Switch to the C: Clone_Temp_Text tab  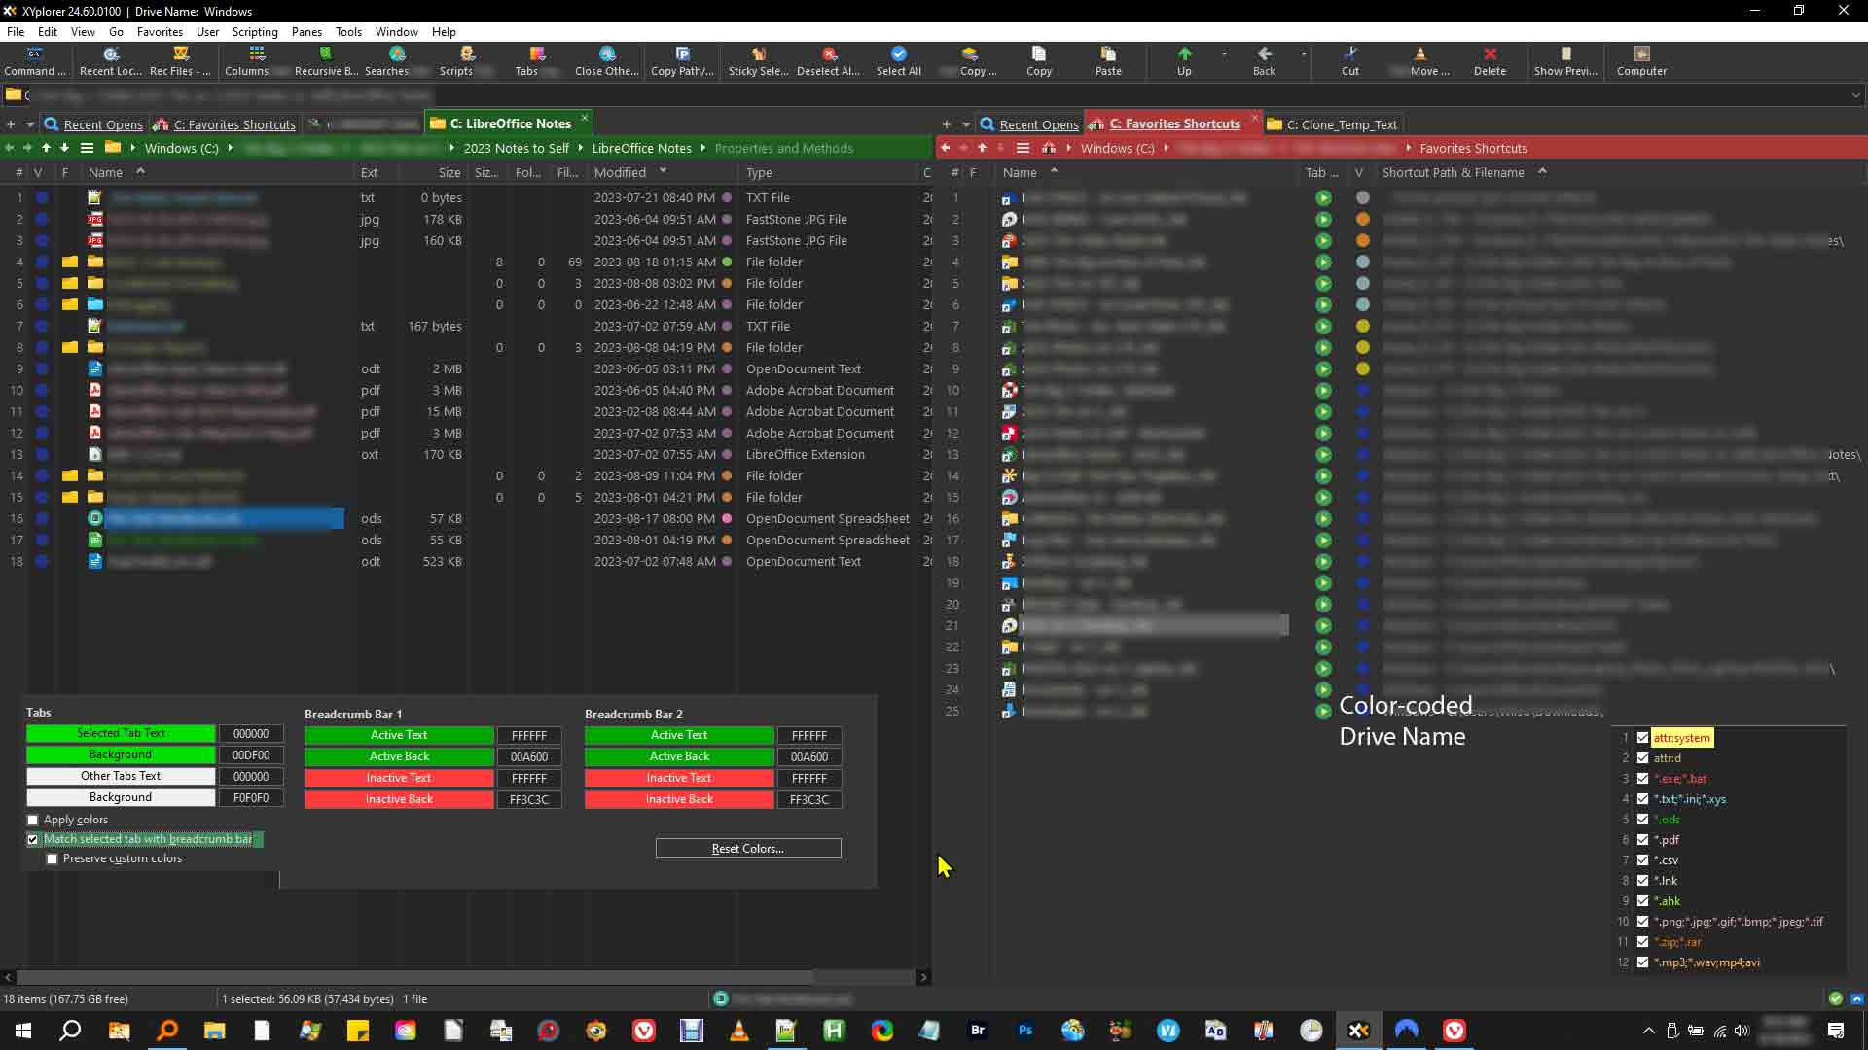pyautogui.click(x=1341, y=124)
